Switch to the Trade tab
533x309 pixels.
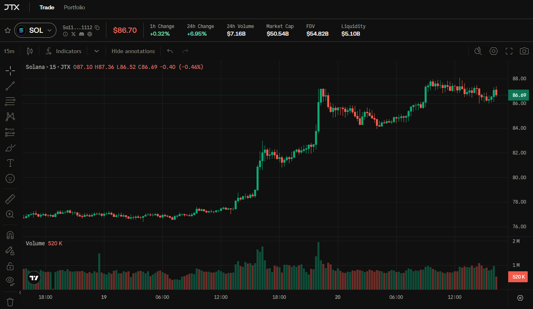click(x=47, y=7)
